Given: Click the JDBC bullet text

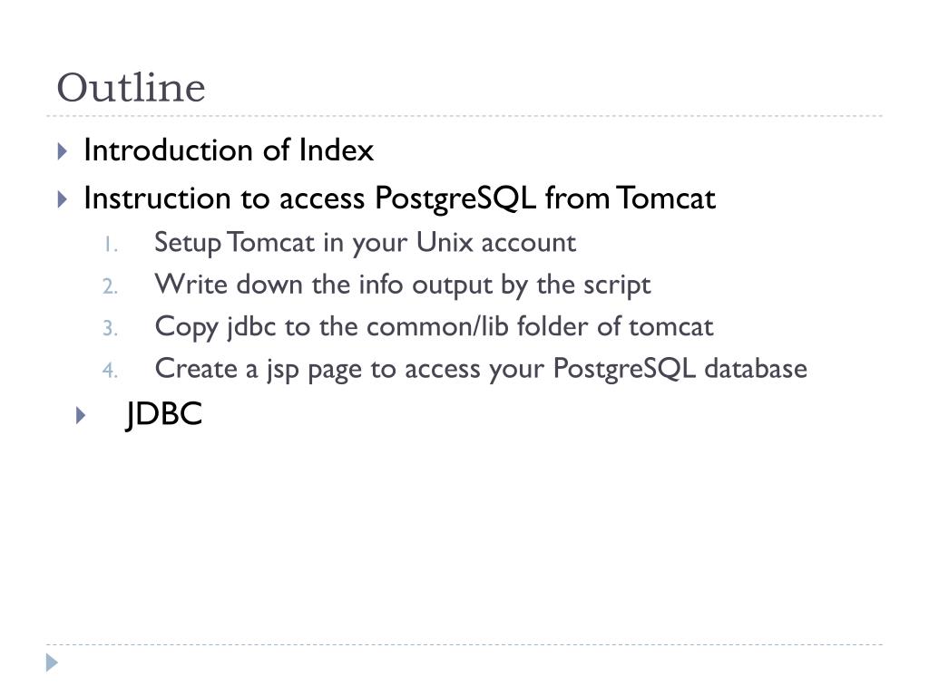Looking at the screenshot, I should [x=164, y=414].
